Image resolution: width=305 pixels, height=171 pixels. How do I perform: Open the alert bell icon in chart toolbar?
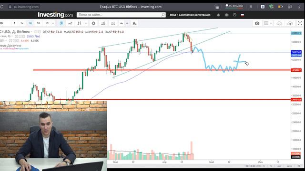coord(134,23)
